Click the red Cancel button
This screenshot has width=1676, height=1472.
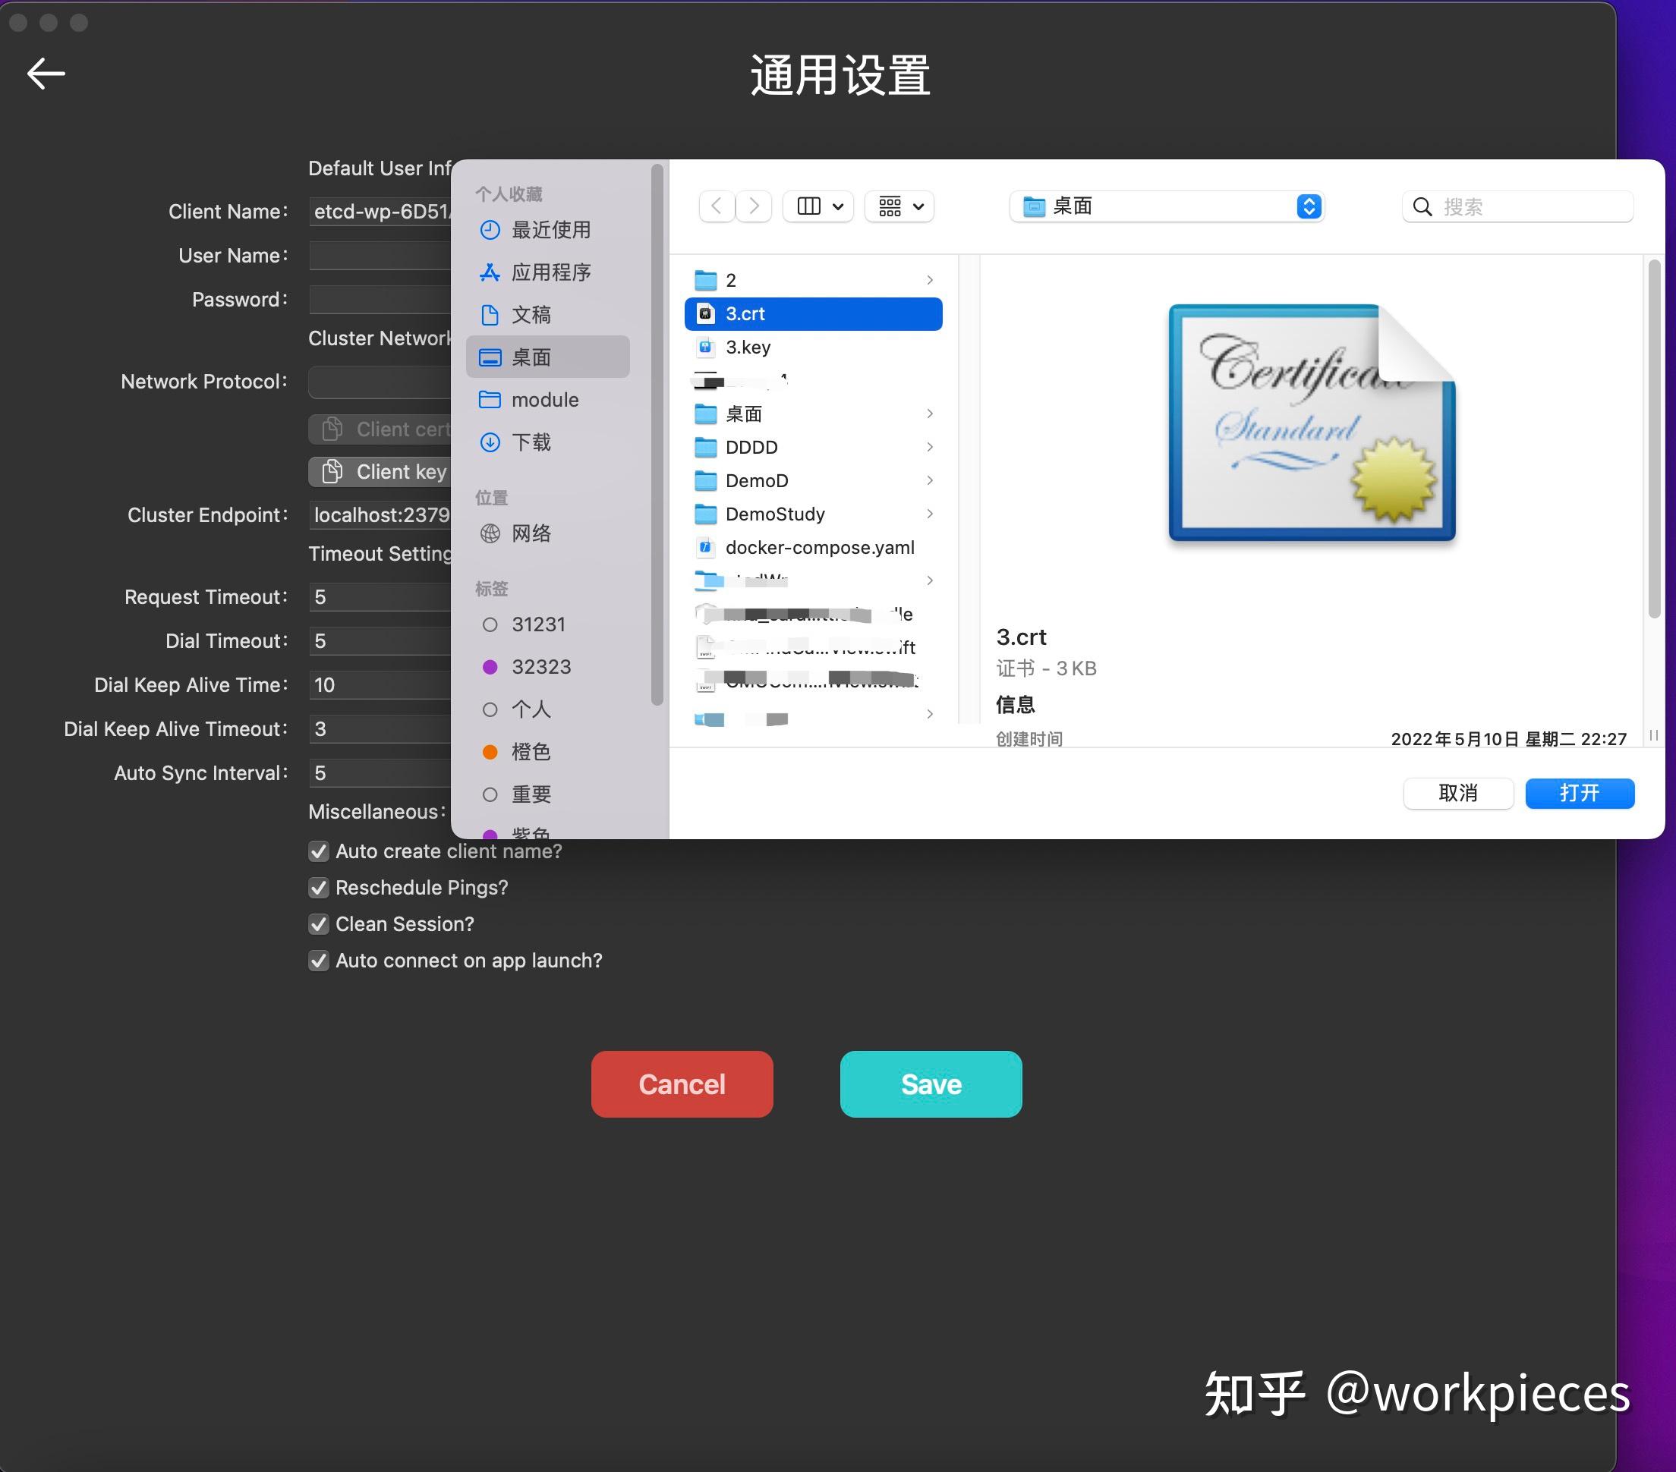click(682, 1084)
